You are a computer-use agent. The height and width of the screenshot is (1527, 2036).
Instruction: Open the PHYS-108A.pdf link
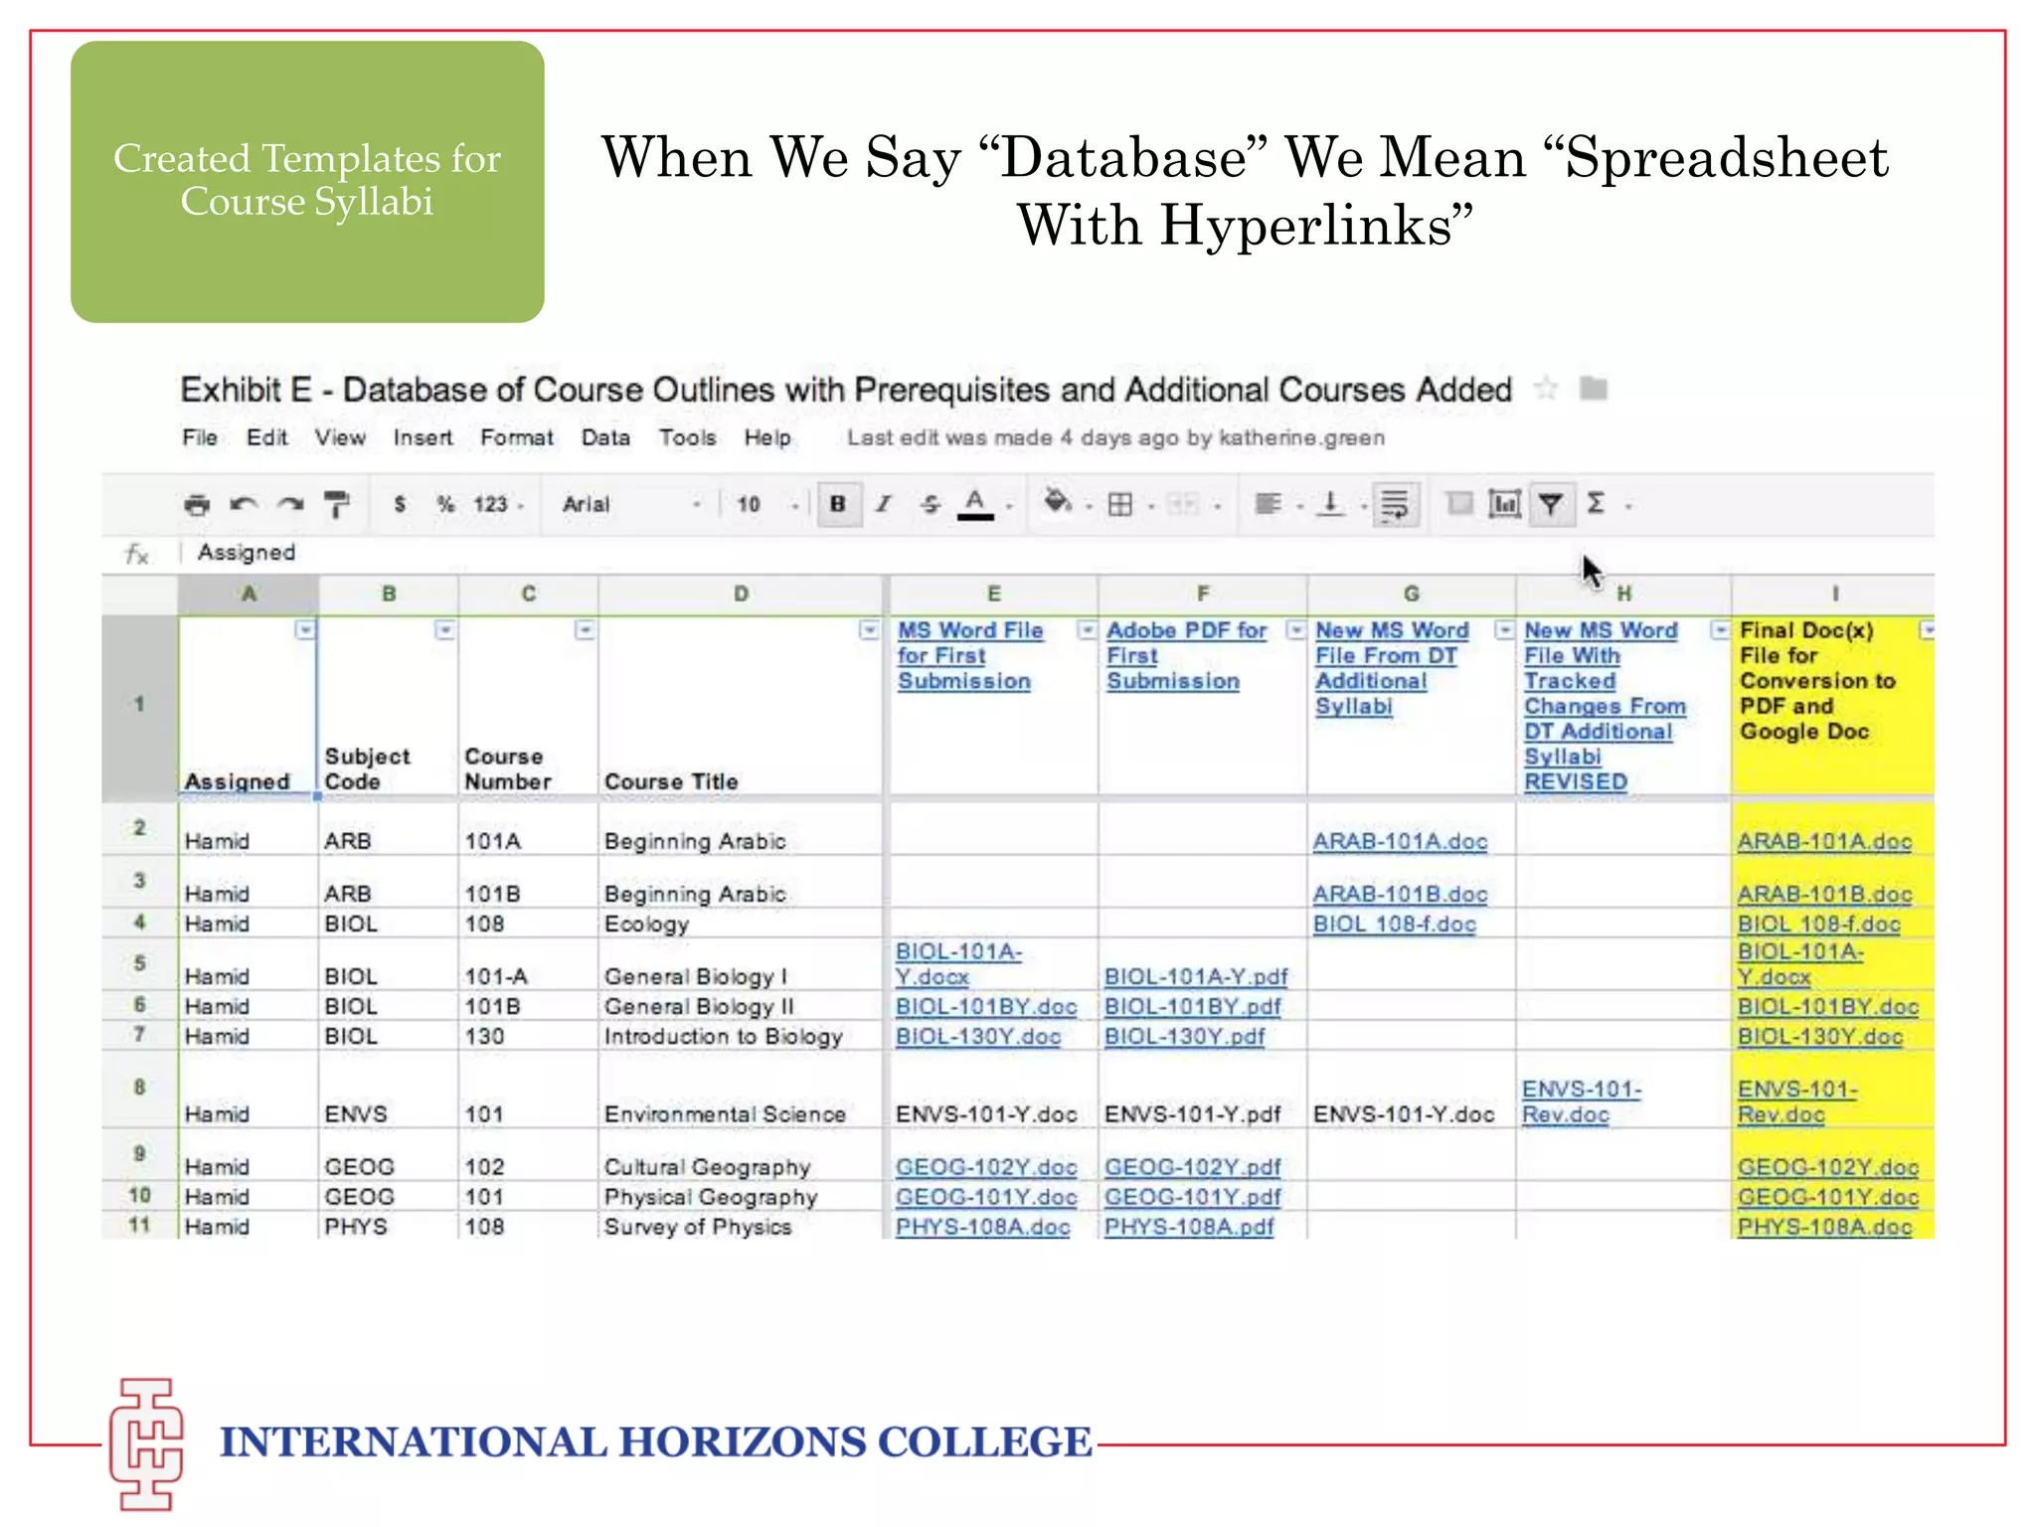[x=1189, y=1227]
